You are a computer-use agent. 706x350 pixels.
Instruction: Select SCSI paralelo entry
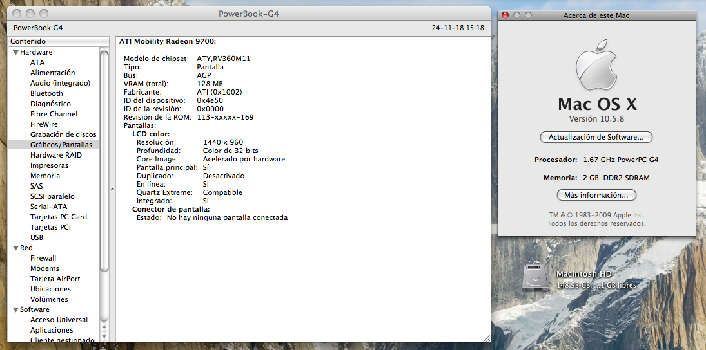(x=53, y=196)
